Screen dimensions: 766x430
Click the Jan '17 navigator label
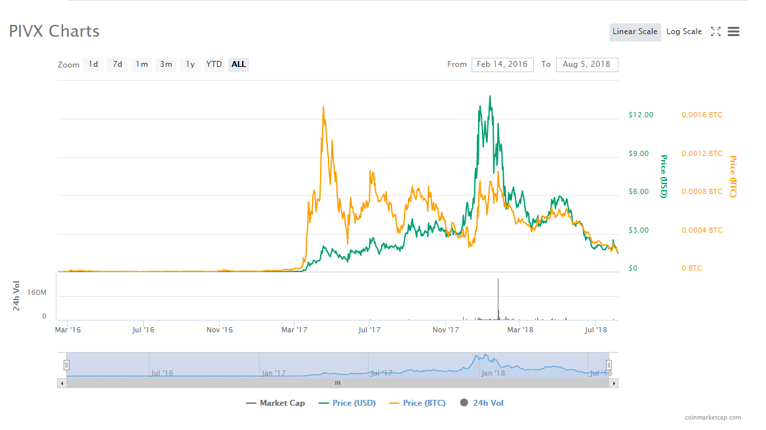(273, 374)
